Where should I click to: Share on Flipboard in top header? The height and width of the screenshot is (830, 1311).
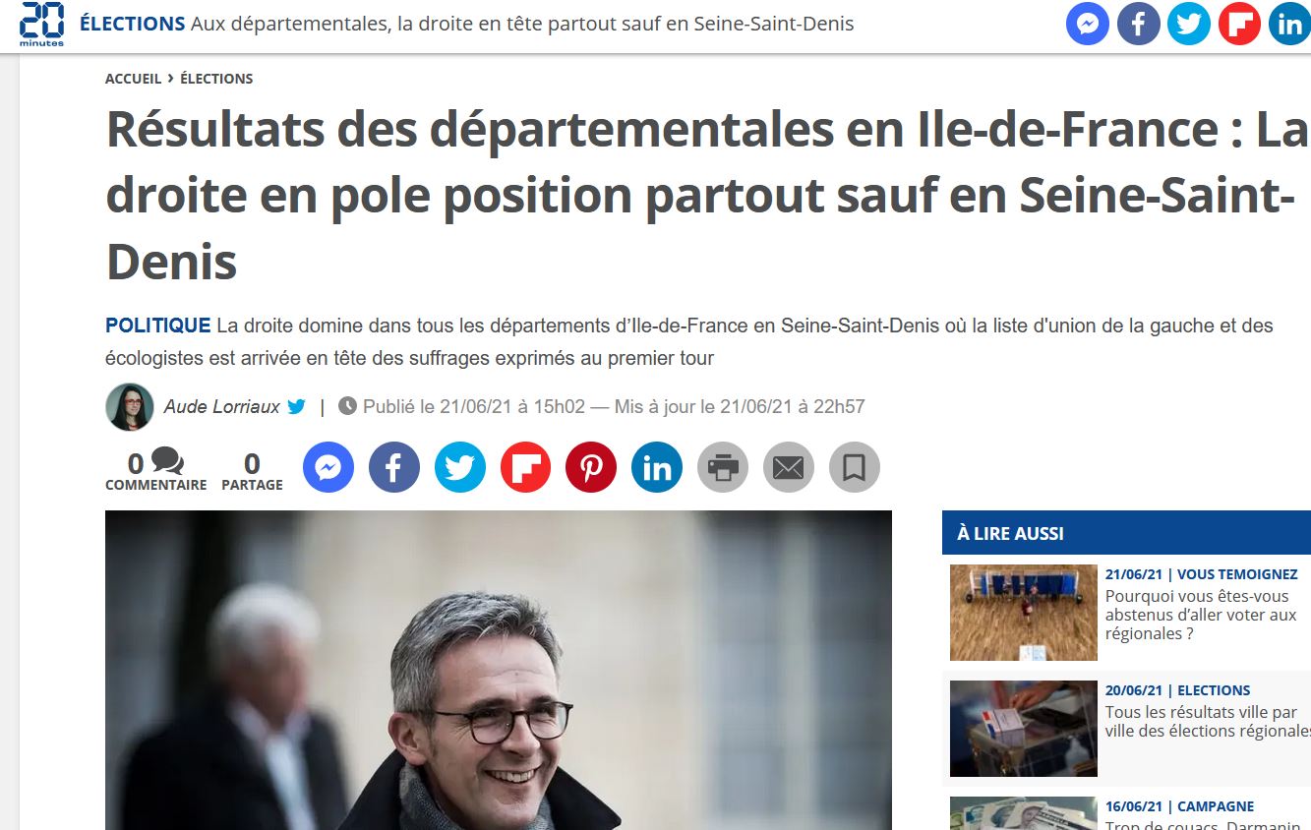[1240, 25]
